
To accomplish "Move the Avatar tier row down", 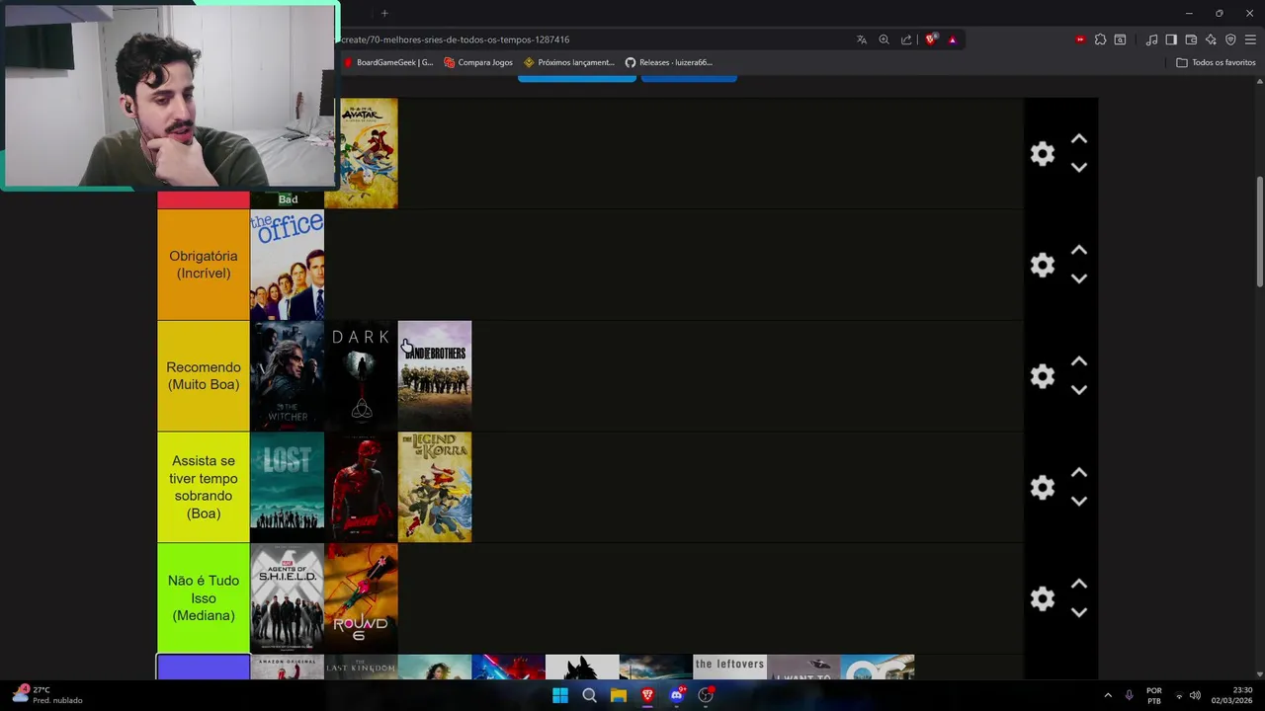I will pos(1079,167).
